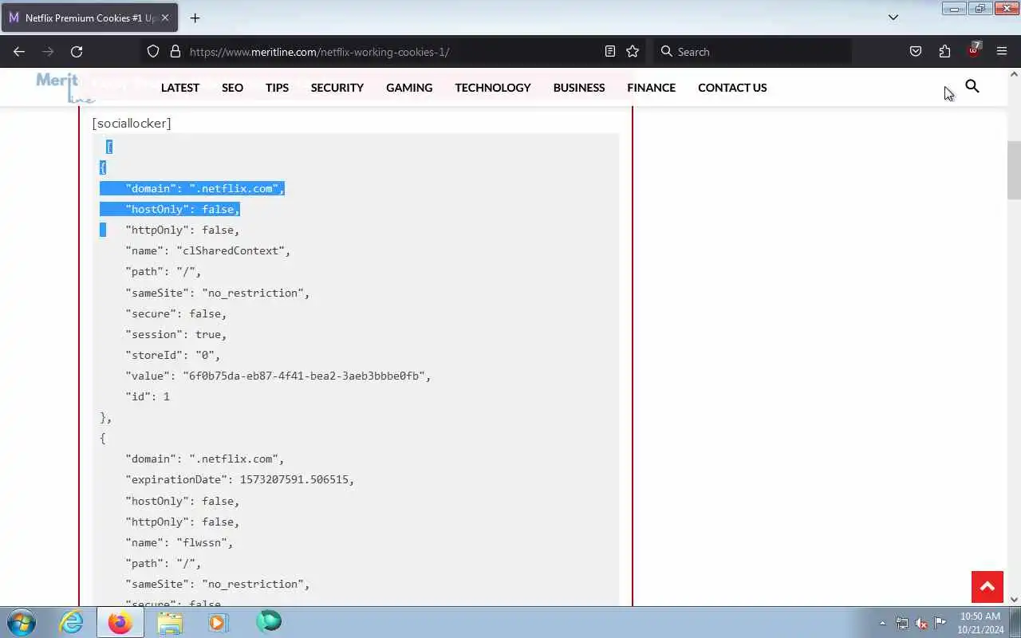
Task: Open the SECURITY menu item
Action: click(337, 88)
